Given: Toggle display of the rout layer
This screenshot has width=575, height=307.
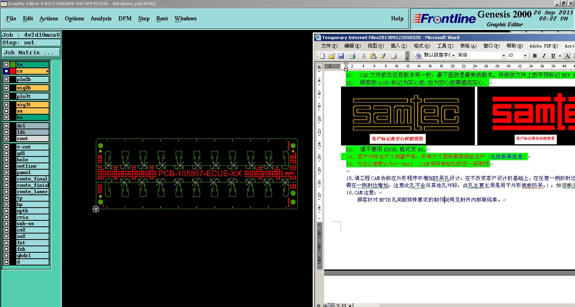Looking at the screenshot, I should (6, 139).
